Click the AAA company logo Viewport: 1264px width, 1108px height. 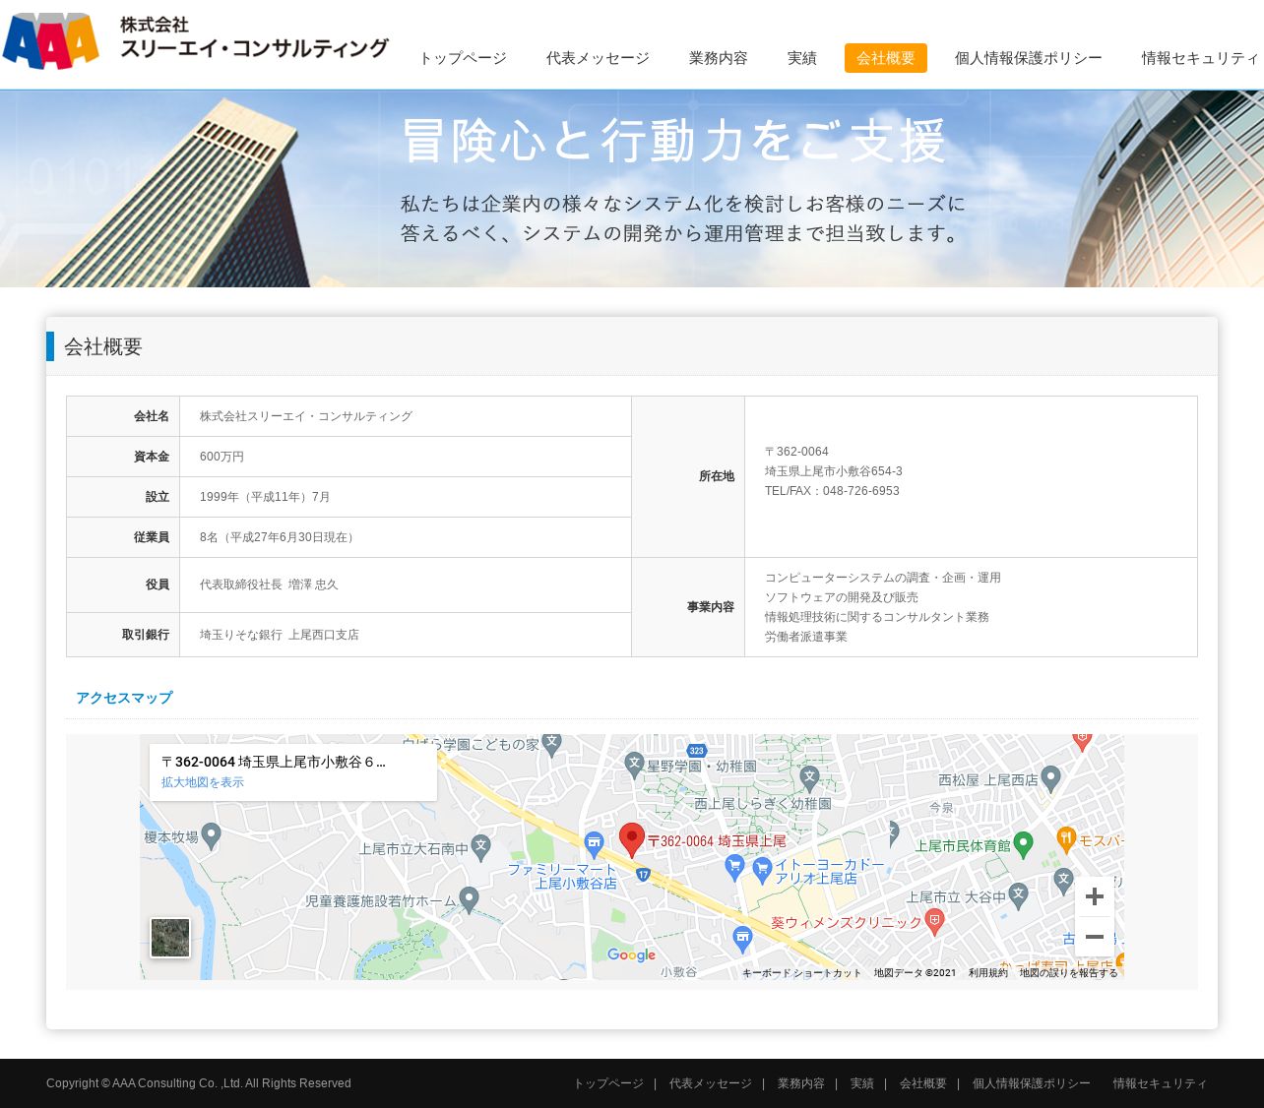point(51,41)
